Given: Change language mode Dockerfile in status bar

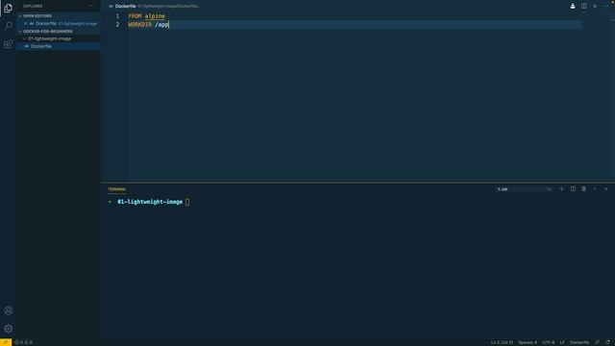Looking at the screenshot, I should pos(579,342).
